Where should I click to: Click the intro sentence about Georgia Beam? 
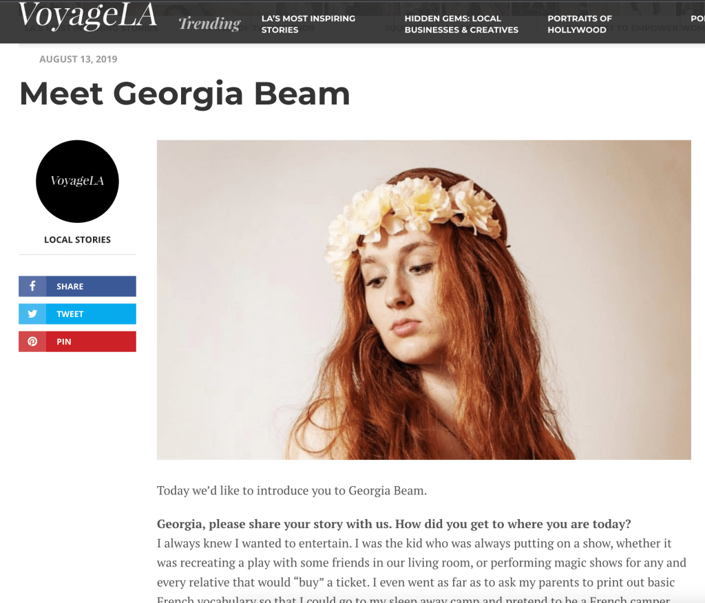click(292, 490)
